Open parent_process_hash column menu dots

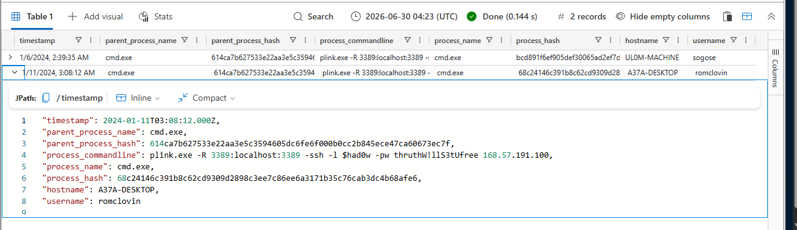tap(305, 41)
